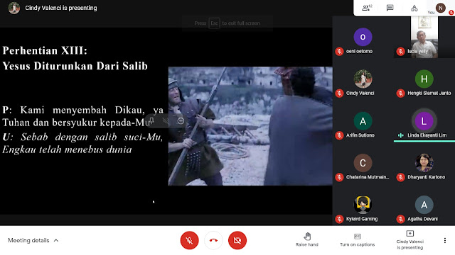Image resolution: width=455 pixels, height=255 pixels.
Task: Click muted mic icon of Dharyanti Kartono
Action: click(x=400, y=177)
